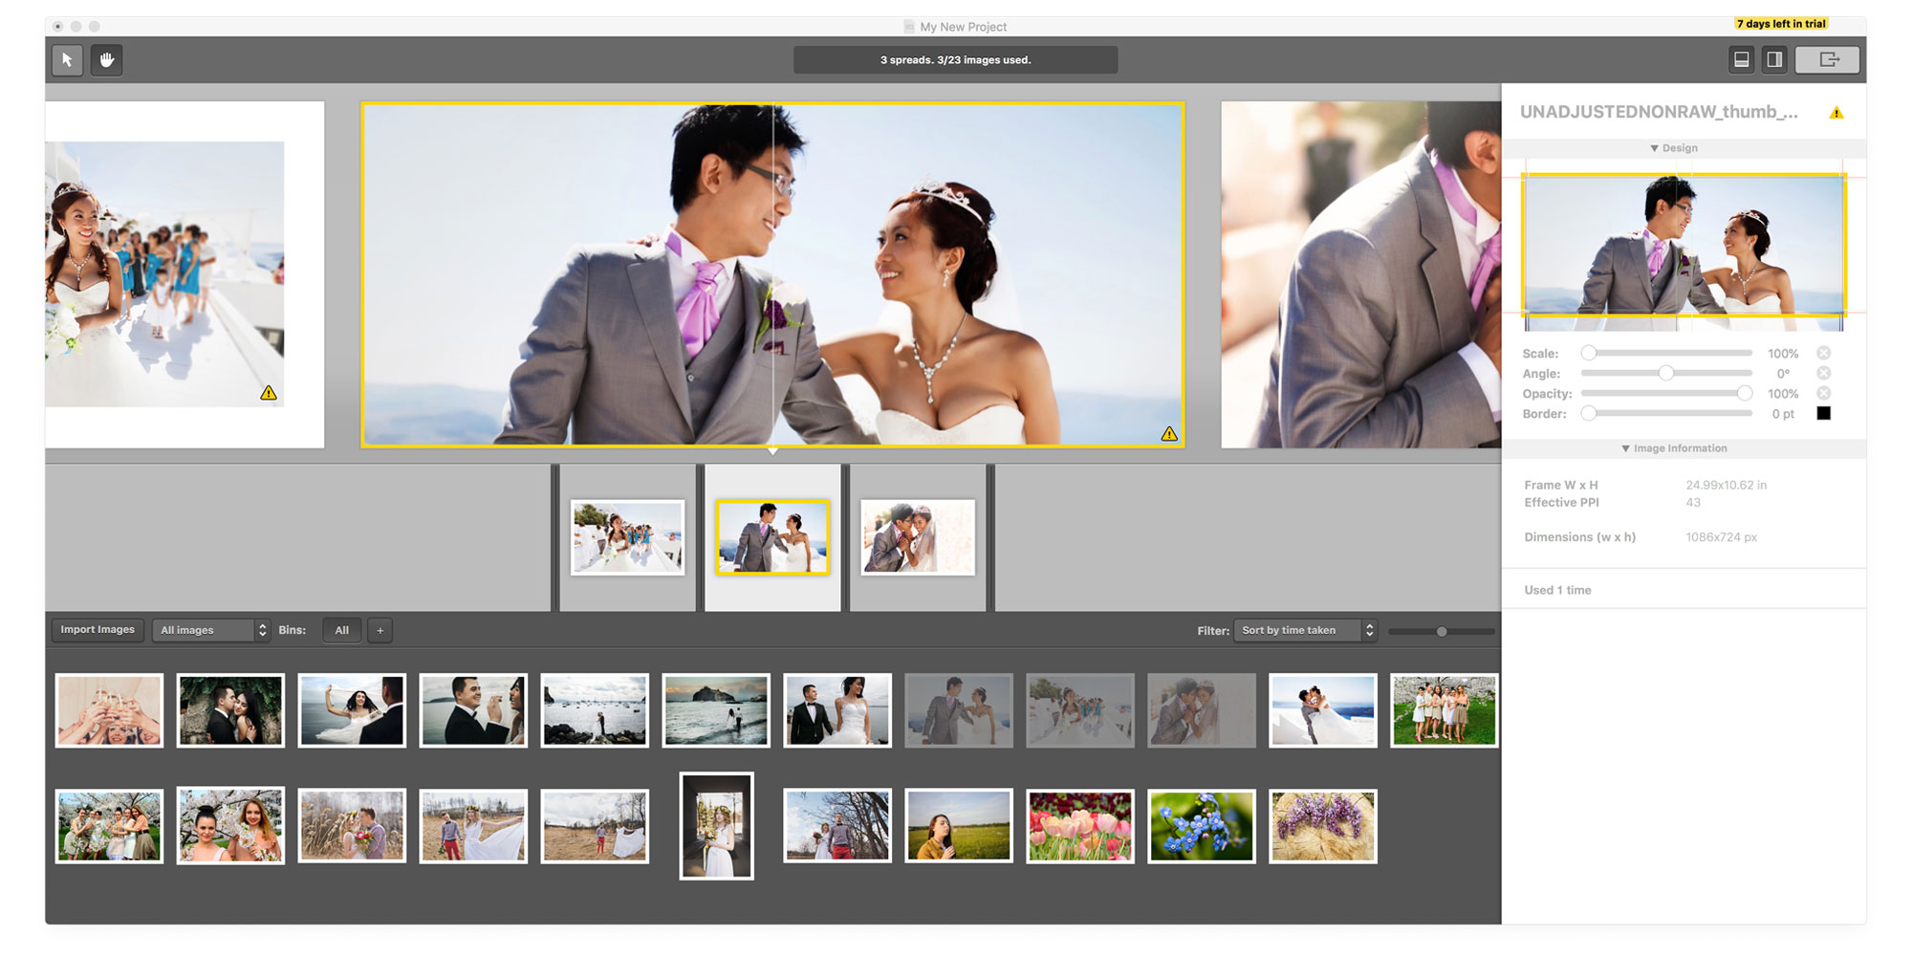Add a new bin with the plus button
Screen dimensions: 1912x956
click(x=380, y=630)
